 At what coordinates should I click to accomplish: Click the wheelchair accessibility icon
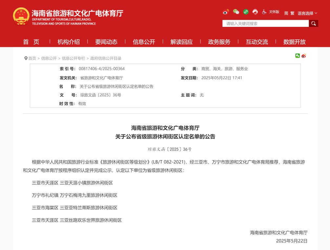point(264,12)
